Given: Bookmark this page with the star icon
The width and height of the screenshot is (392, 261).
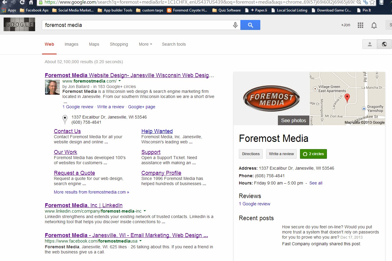Looking at the screenshot, I should click(372, 2).
